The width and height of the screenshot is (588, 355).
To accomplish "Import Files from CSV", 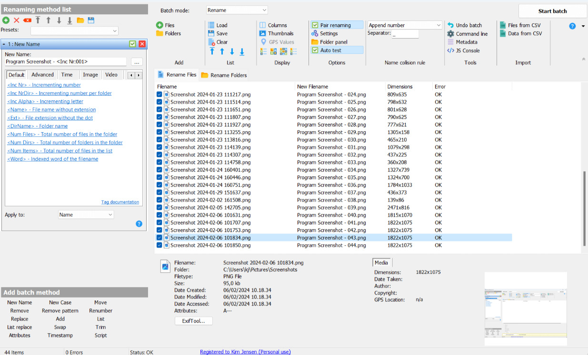I will pos(520,25).
